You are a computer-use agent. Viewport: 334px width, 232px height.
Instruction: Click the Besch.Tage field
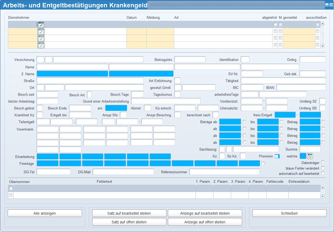pyautogui.click(x=137, y=94)
